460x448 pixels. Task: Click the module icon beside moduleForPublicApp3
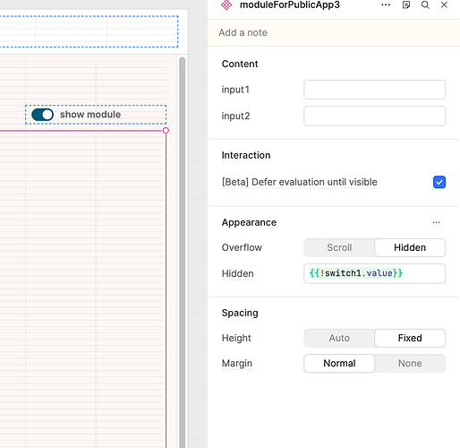click(226, 4)
